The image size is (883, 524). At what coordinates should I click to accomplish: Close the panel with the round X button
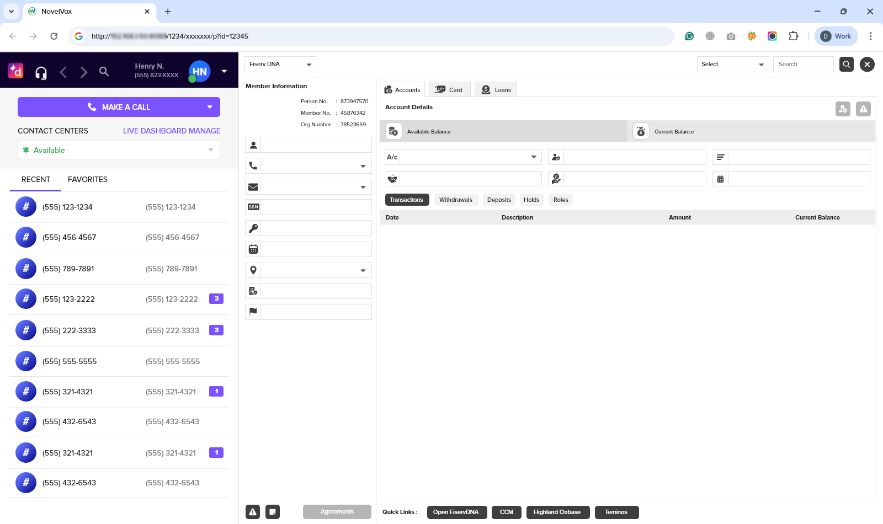[867, 64]
